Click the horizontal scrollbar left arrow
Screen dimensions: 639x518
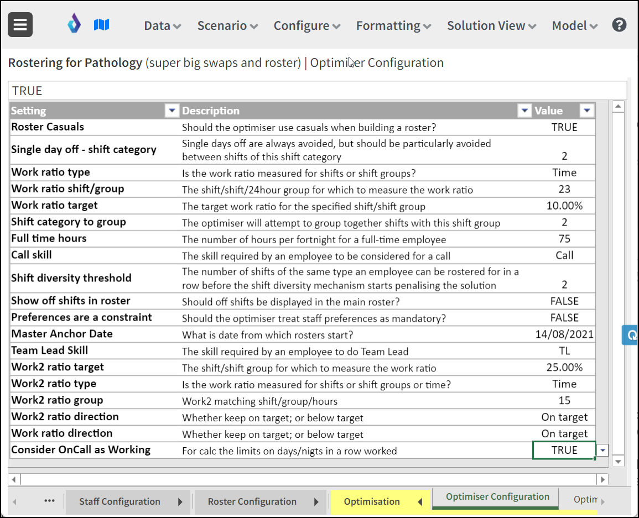(14, 479)
